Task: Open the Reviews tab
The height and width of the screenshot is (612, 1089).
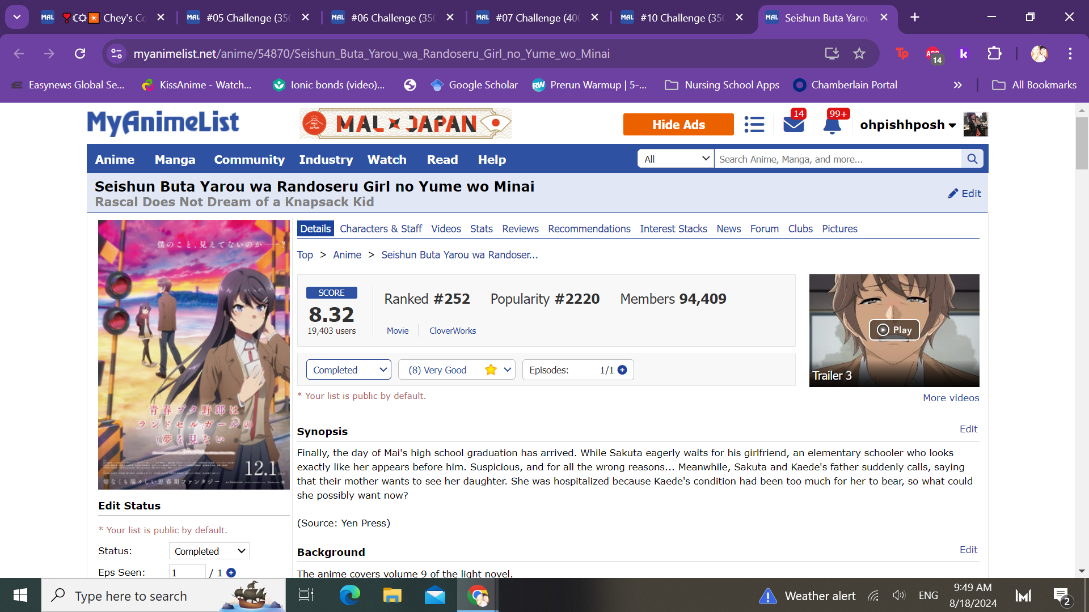Action: (x=520, y=229)
